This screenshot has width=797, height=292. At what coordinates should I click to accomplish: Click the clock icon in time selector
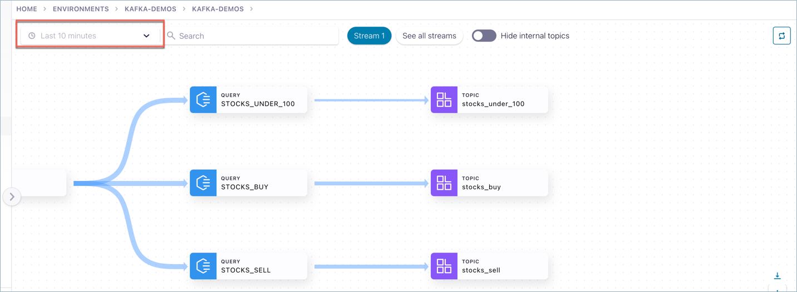click(32, 36)
